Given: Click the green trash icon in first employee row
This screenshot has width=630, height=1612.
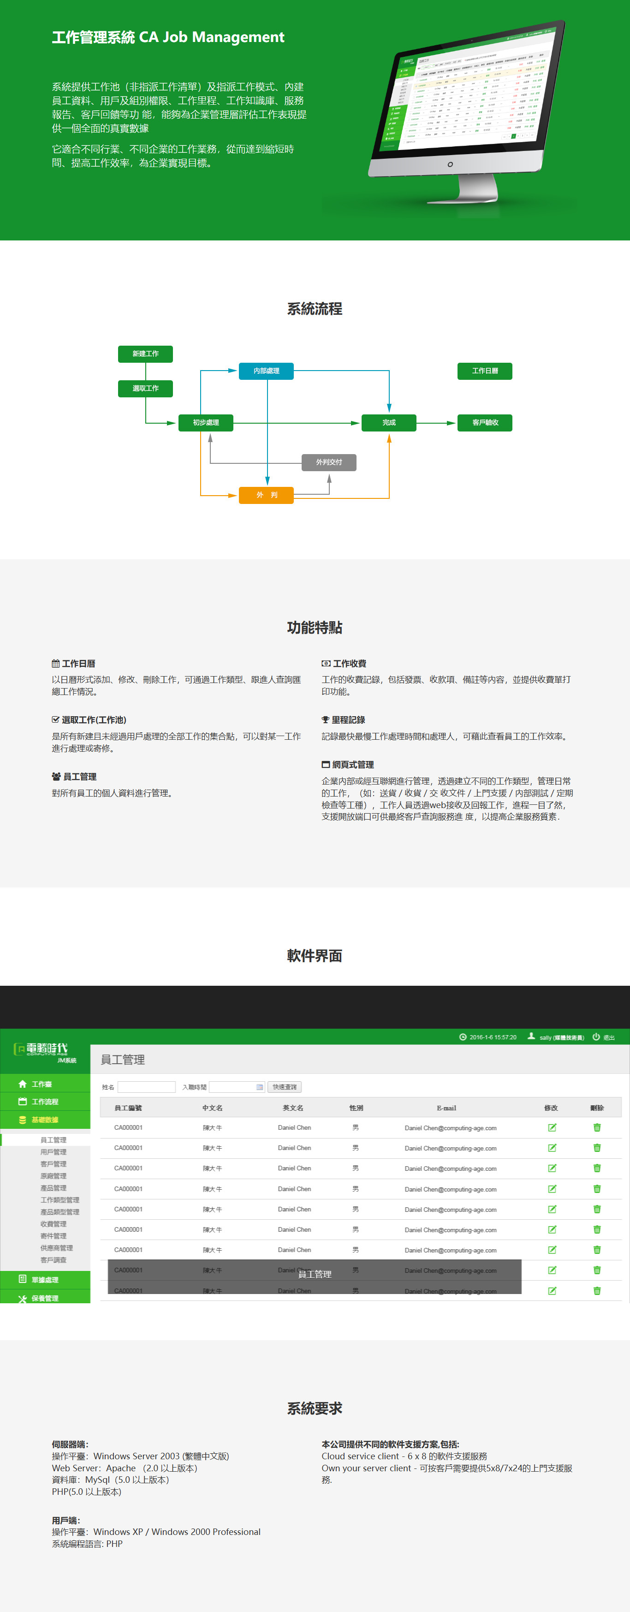Looking at the screenshot, I should pyautogui.click(x=597, y=1127).
